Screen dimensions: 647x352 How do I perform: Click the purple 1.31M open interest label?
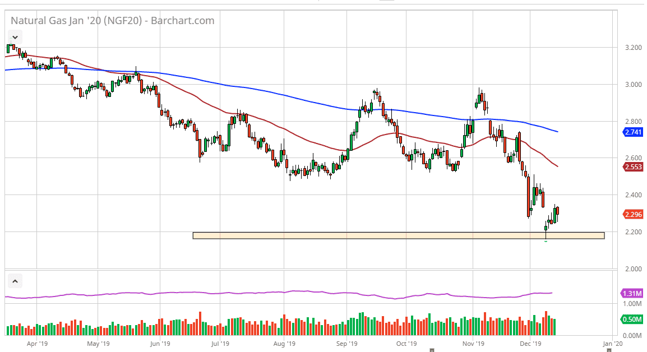pos(632,293)
